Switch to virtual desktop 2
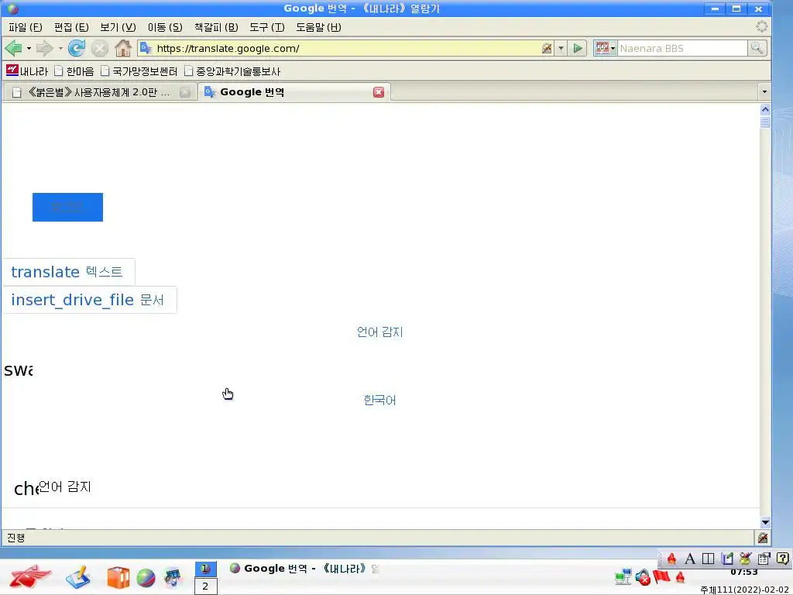Viewport: 793px width, 595px height. pyautogui.click(x=205, y=586)
